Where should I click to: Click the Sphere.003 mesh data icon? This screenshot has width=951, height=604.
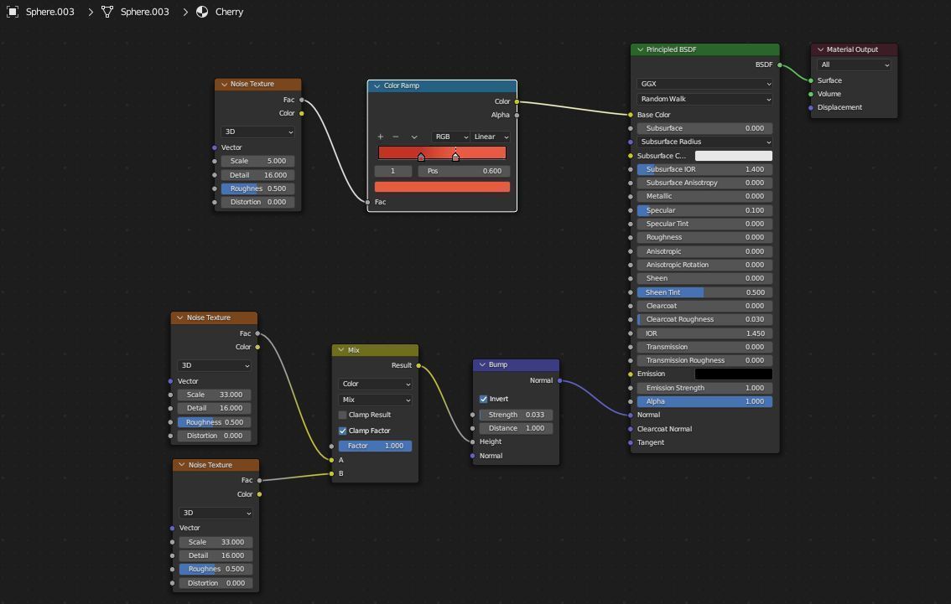[x=107, y=12]
